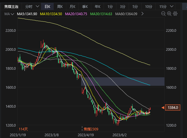
Task: Zoom out the chart with minus magnifier
Action: pyautogui.click(x=164, y=13)
